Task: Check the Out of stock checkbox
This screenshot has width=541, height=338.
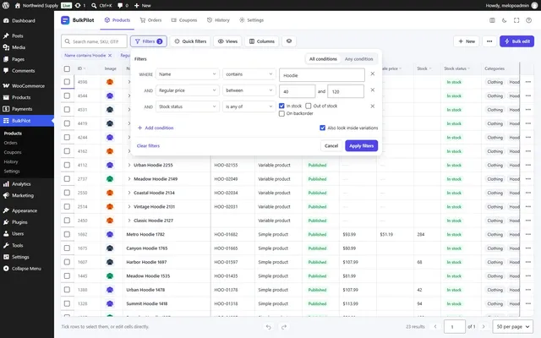Action: point(308,106)
